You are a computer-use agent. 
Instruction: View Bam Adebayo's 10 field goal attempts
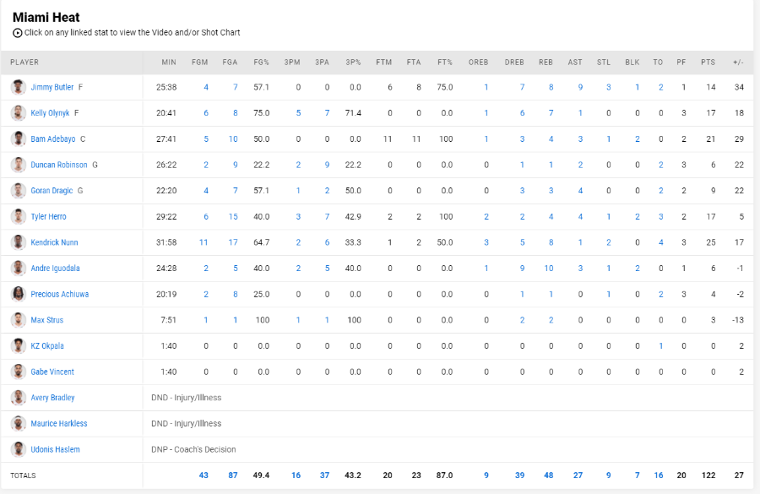[x=233, y=138]
